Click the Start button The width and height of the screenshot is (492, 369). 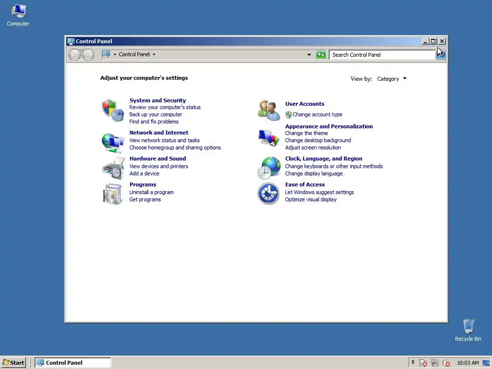[13, 363]
